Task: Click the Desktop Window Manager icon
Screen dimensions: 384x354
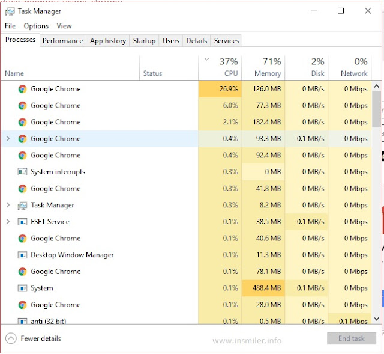Action: coord(22,255)
